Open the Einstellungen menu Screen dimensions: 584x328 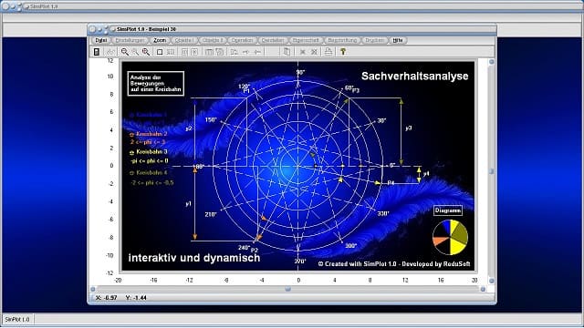130,40
